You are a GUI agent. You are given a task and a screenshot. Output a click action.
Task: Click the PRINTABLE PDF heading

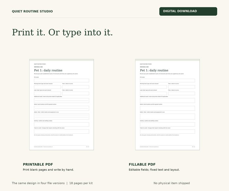click(x=38, y=164)
